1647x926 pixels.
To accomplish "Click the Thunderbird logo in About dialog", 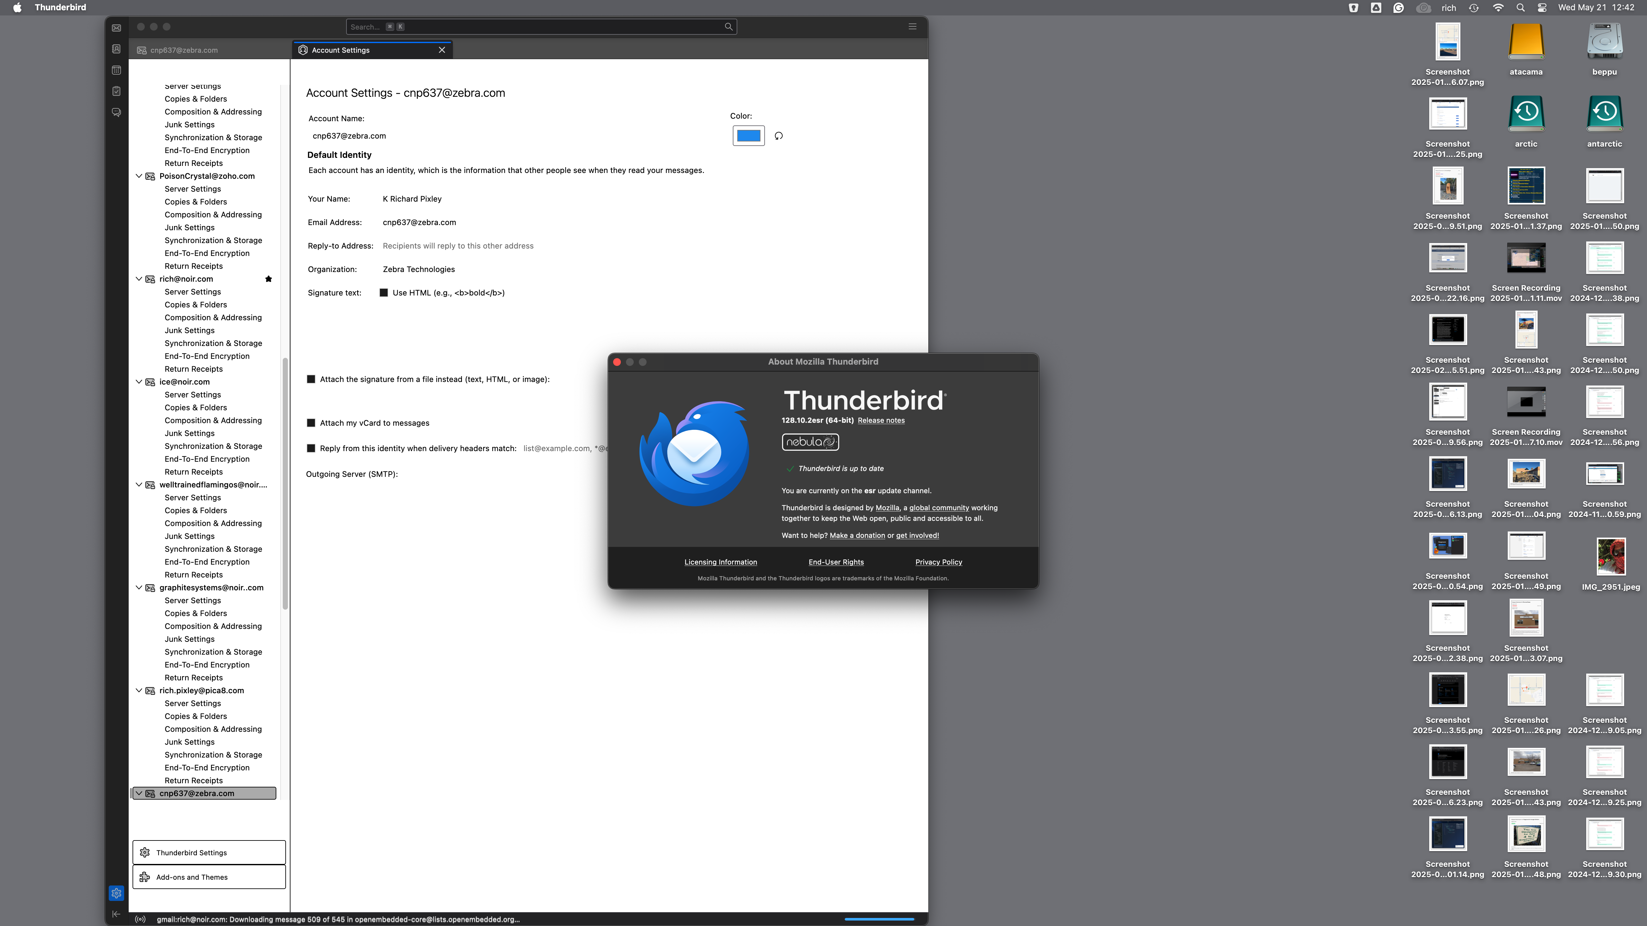I will click(x=695, y=453).
